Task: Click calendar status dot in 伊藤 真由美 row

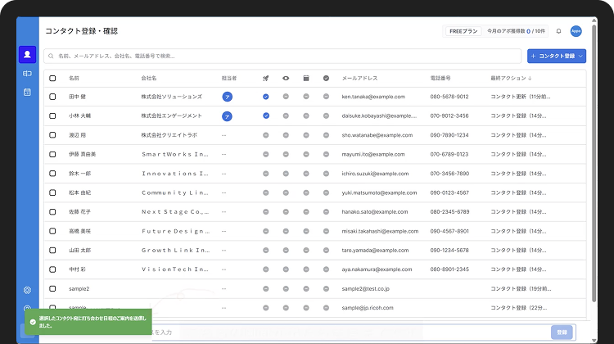Action: pos(306,154)
